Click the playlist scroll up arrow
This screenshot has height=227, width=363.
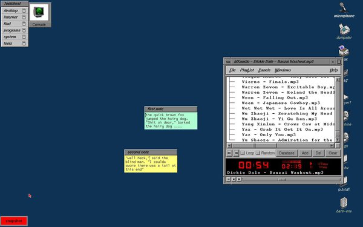coord(338,80)
